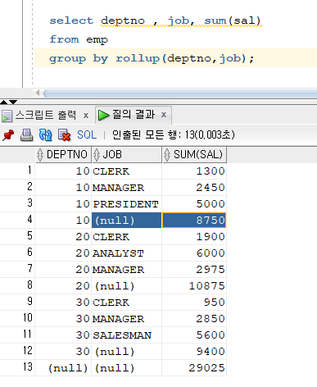
Task: Switch to the 스크립트 출력 tab
Action: point(45,115)
